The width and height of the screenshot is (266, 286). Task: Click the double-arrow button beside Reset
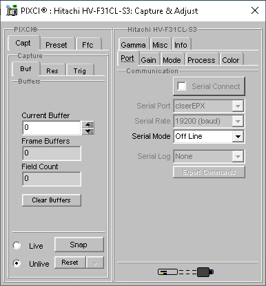pyautogui.click(x=95, y=263)
